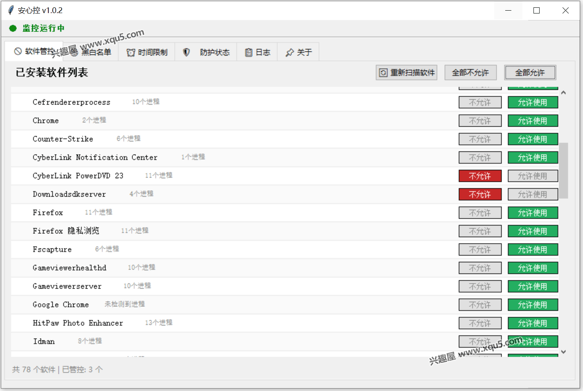Click 全部允许 button
583x391 pixels.
(x=530, y=73)
